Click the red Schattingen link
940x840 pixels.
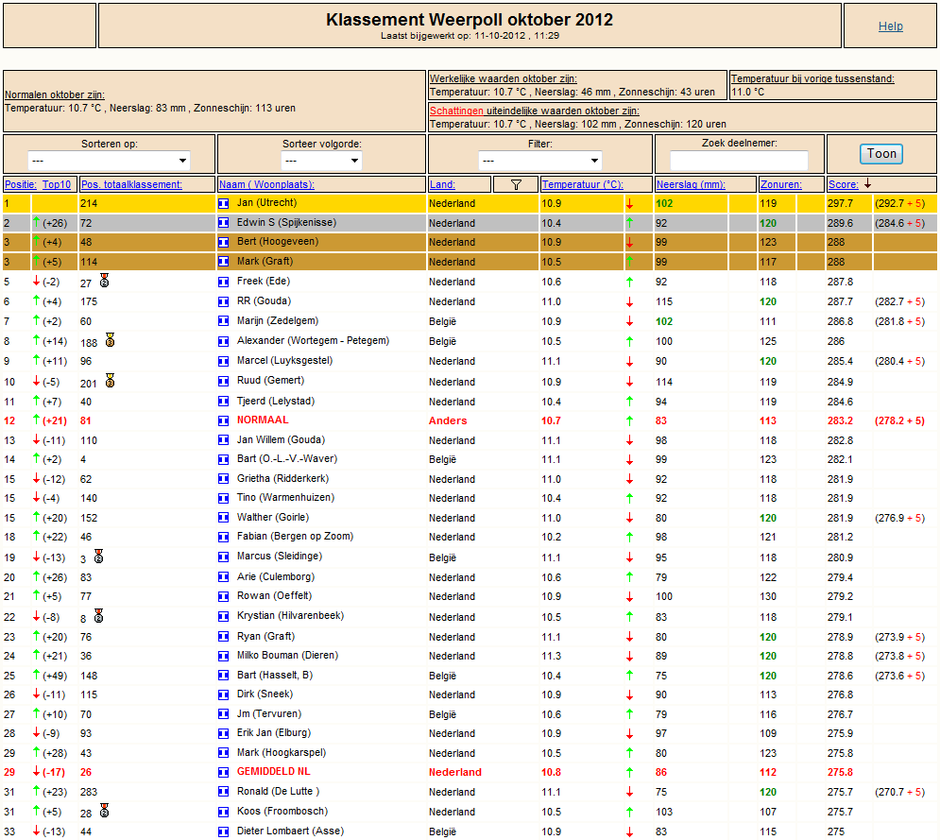(x=457, y=111)
